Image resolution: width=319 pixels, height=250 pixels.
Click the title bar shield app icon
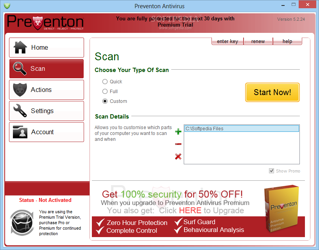click(x=7, y=6)
